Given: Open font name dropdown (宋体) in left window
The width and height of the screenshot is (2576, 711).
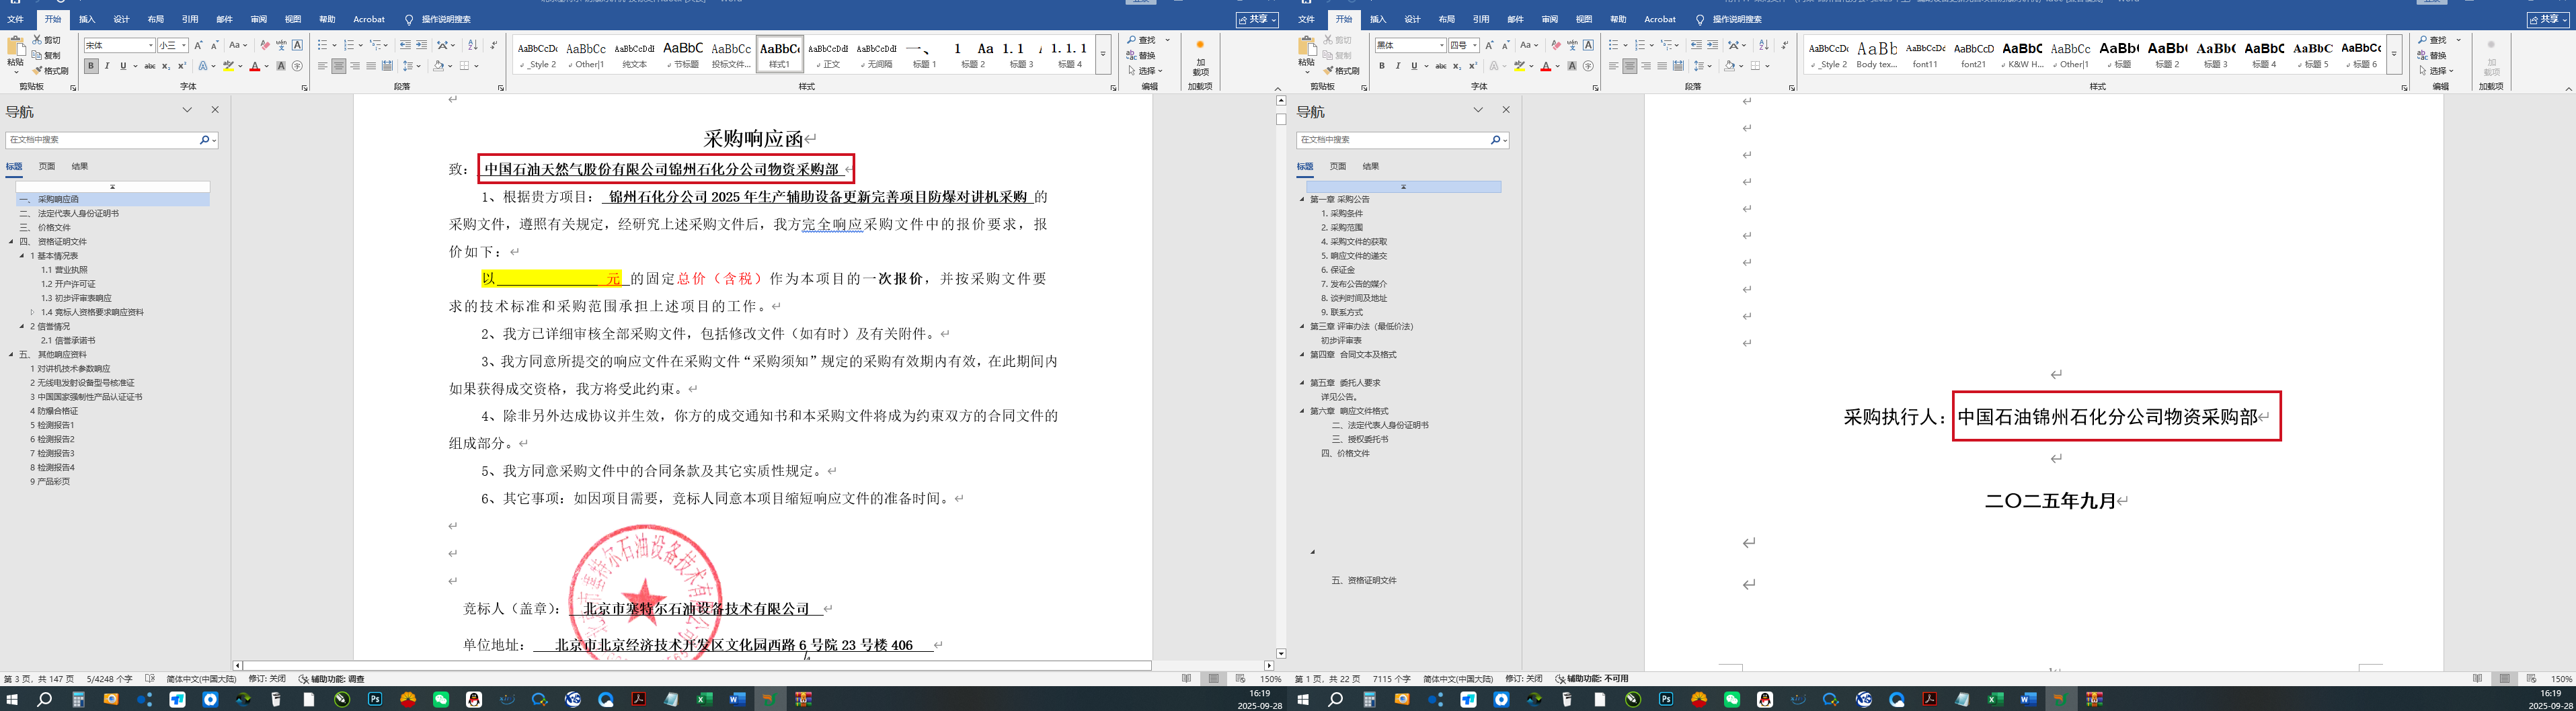Looking at the screenshot, I should click(151, 45).
